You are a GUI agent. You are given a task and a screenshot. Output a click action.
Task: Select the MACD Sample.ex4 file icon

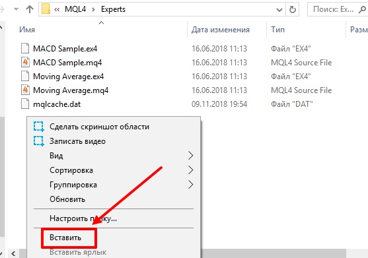tap(25, 49)
